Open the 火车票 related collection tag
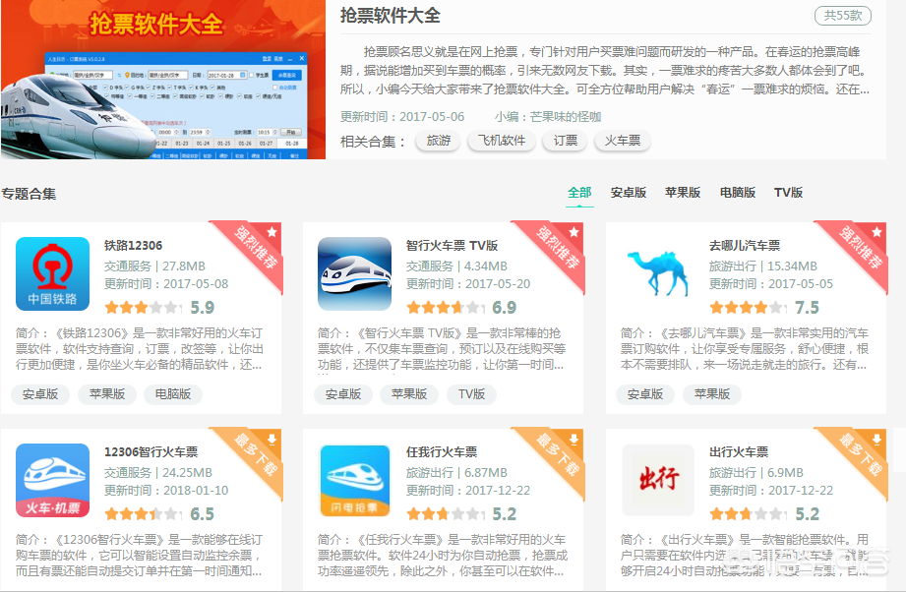Viewport: 906px width, 592px height. coord(623,141)
